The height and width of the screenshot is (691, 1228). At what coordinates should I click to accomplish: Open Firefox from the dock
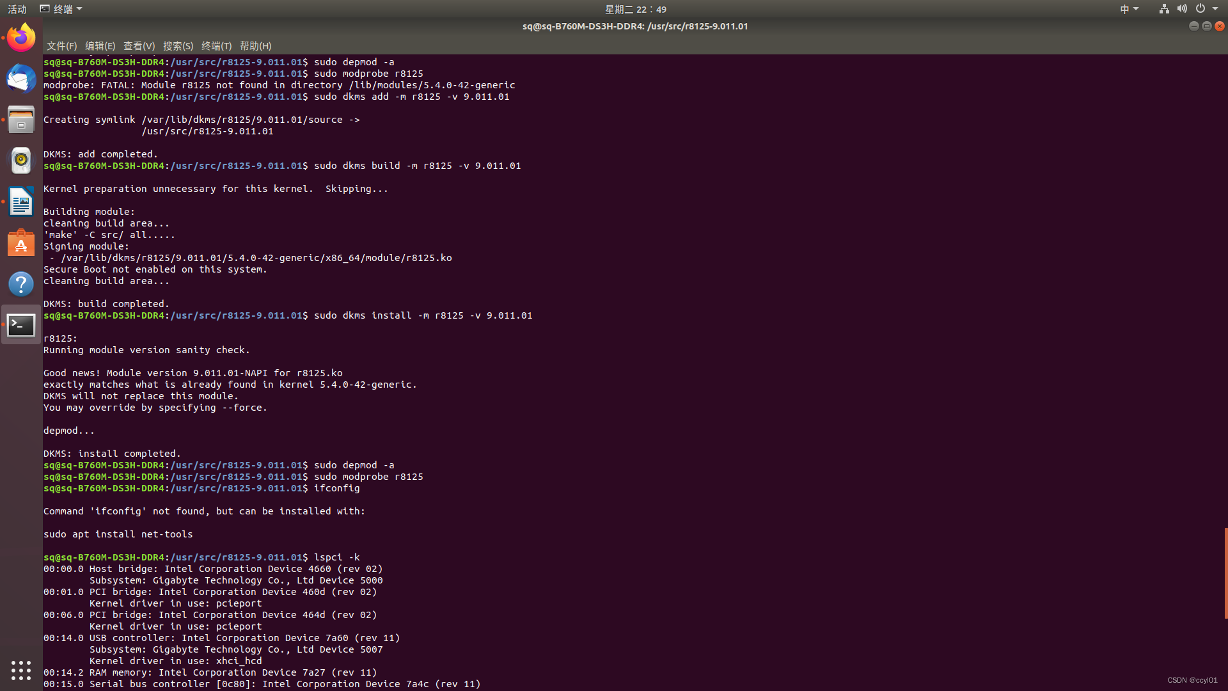21,38
